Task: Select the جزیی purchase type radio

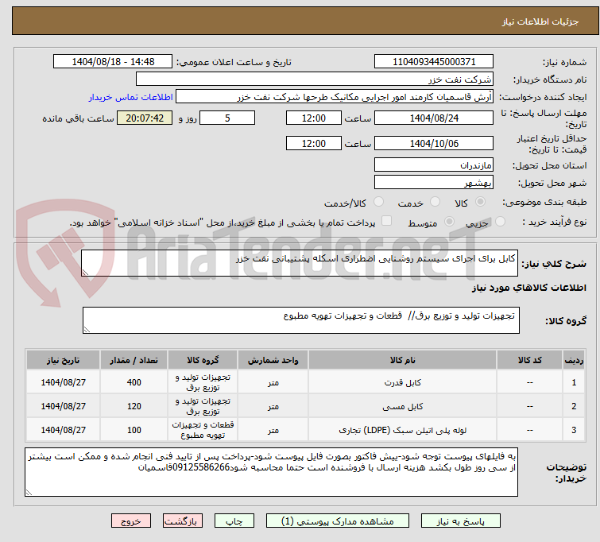Action: click(x=500, y=221)
